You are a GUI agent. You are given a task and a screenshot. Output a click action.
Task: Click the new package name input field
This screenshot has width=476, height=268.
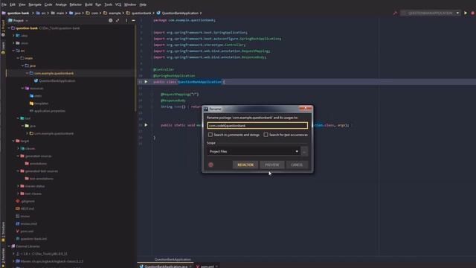coord(257,126)
